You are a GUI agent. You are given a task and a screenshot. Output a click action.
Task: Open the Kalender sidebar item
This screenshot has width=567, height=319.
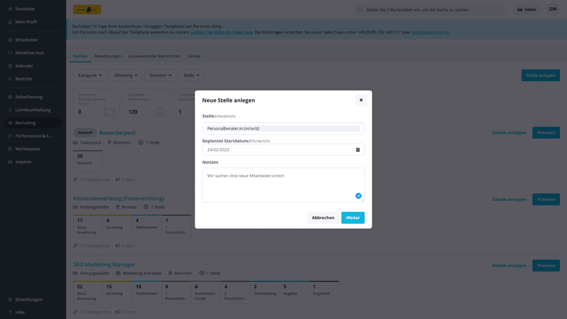24,65
